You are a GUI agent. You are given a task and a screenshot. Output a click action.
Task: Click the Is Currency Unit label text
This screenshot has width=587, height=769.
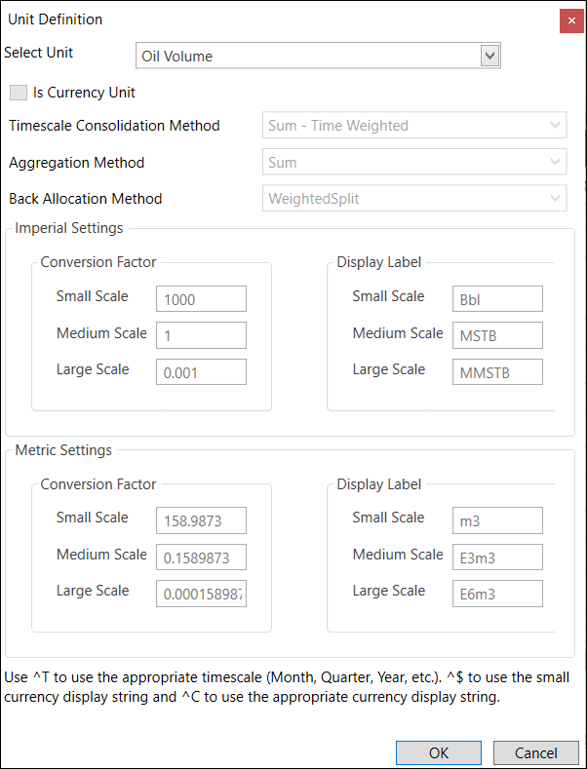point(84,93)
